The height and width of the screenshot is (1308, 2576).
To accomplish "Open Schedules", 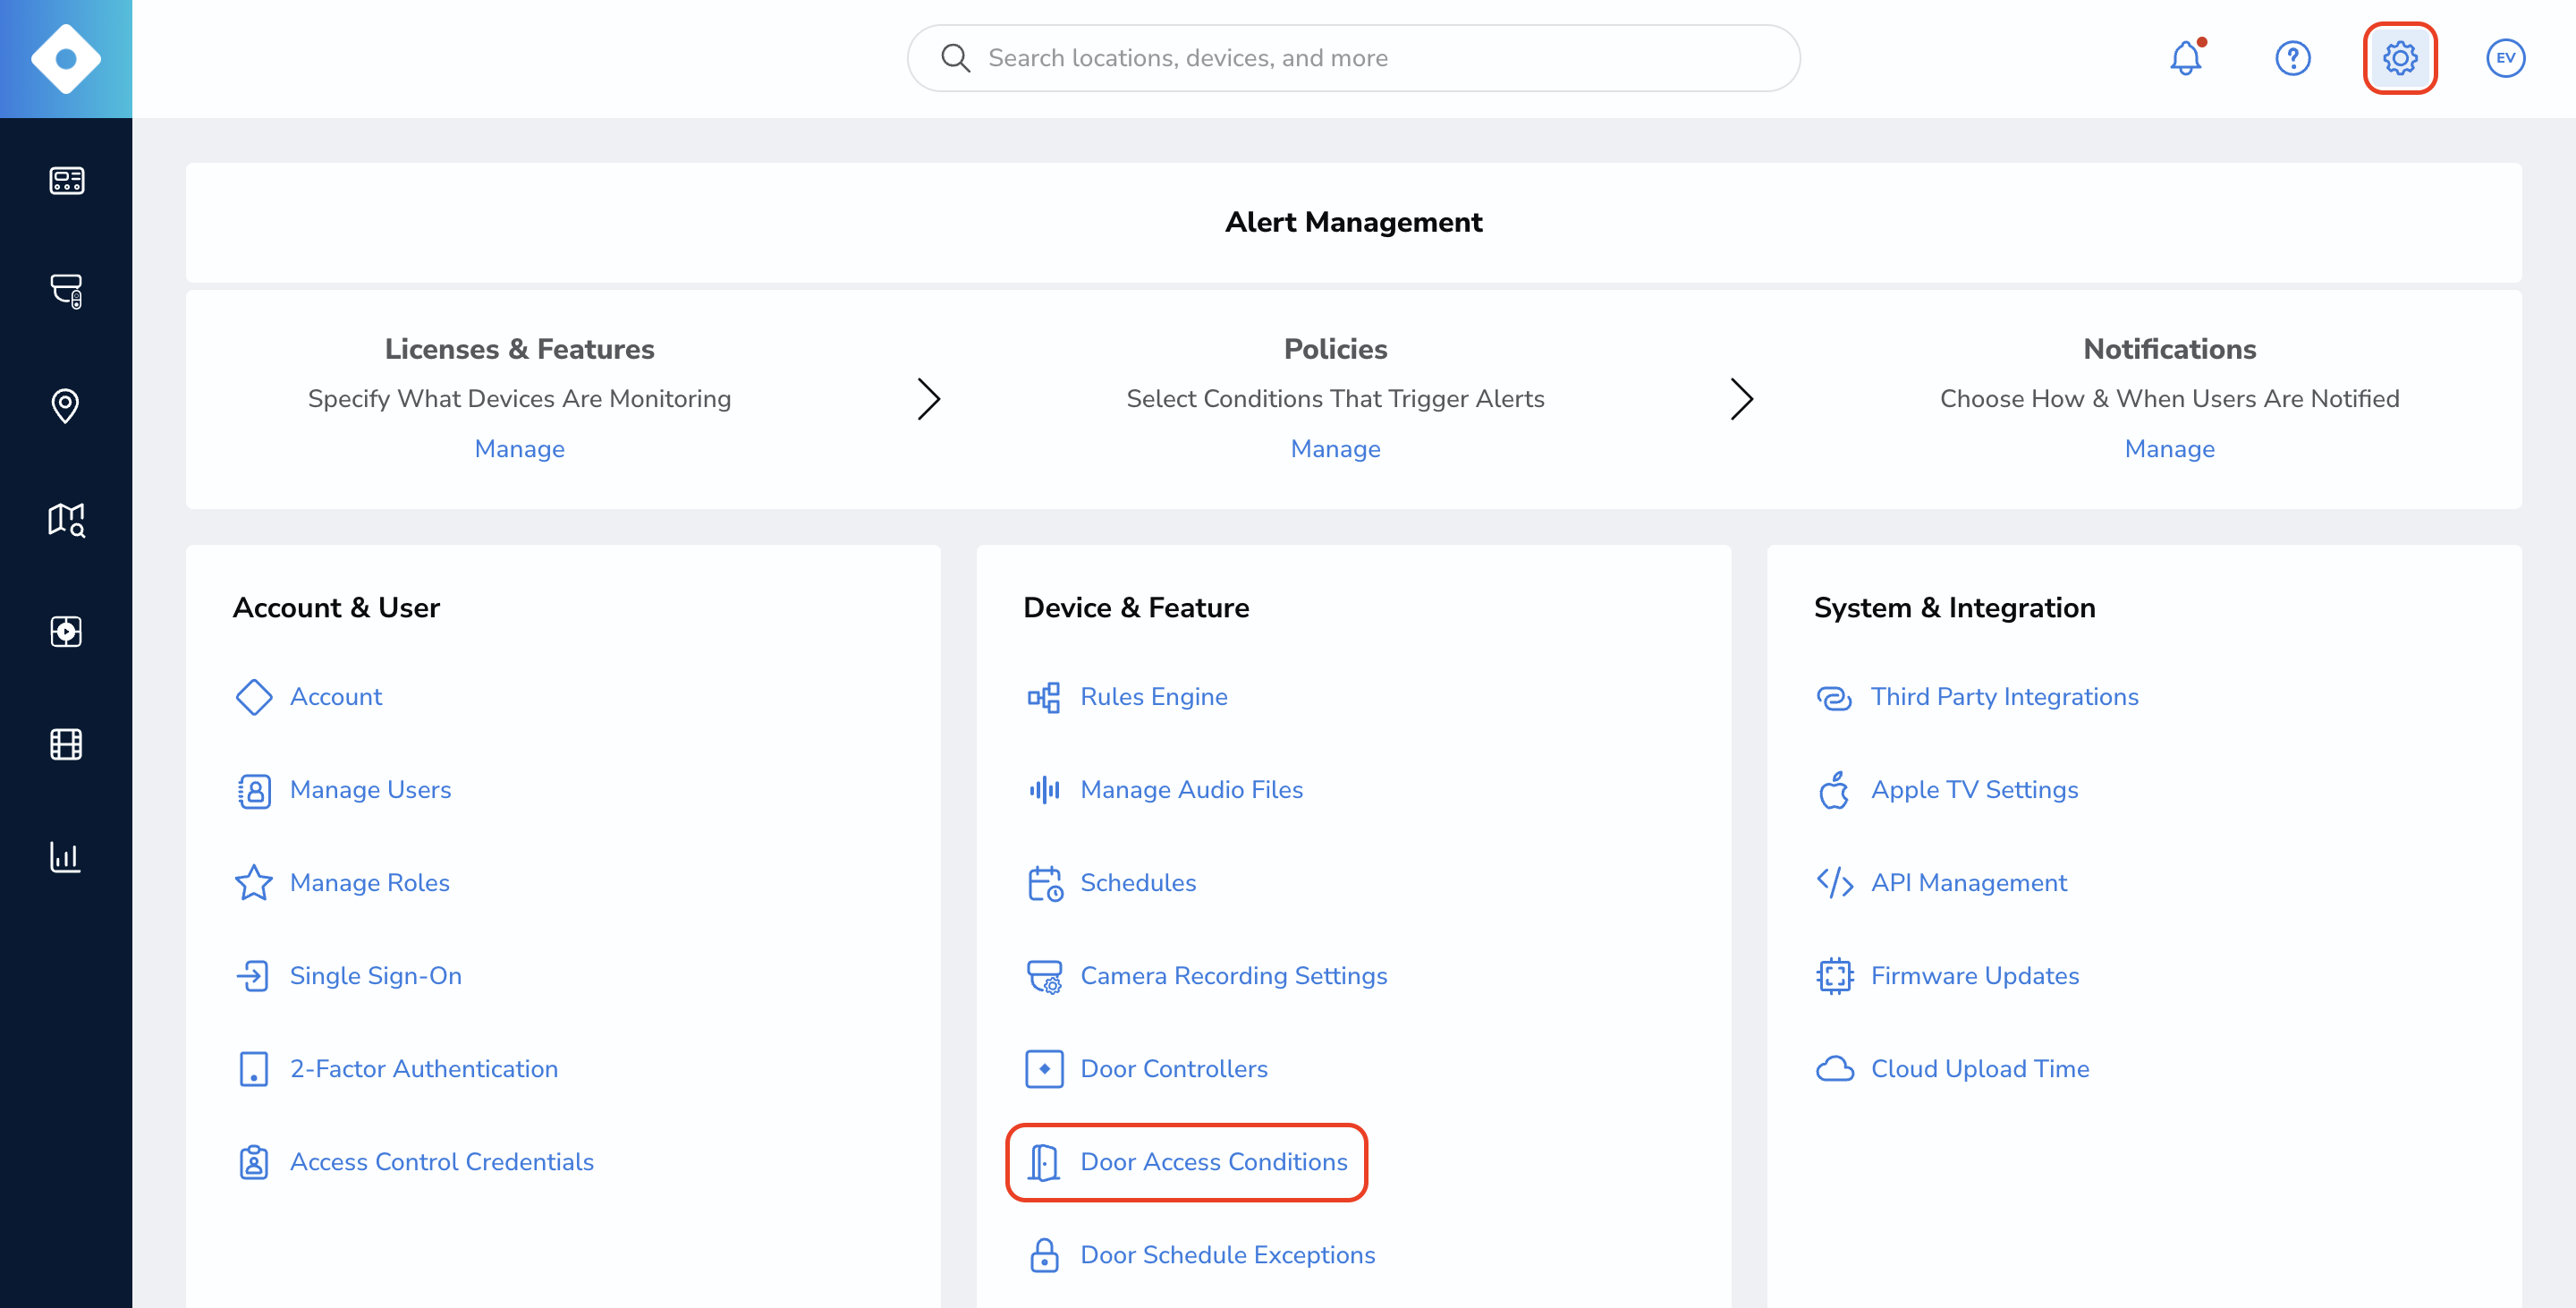I will pyautogui.click(x=1138, y=883).
